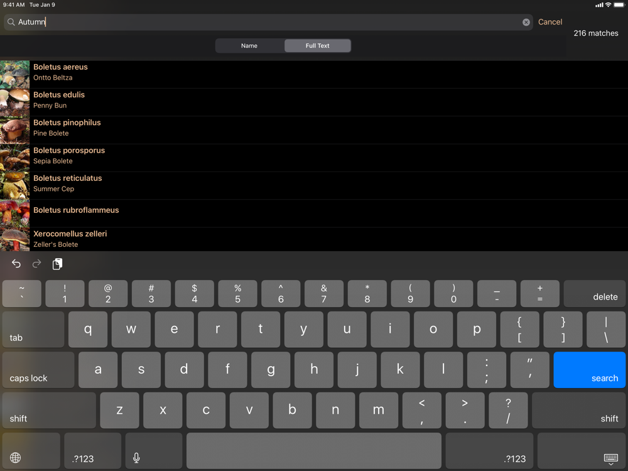Clear the search field text
The image size is (628, 471).
pyautogui.click(x=526, y=23)
